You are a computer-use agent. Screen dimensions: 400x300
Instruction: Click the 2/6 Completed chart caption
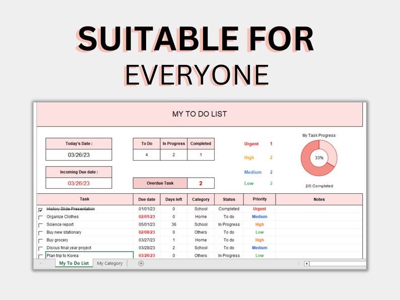tap(319, 186)
